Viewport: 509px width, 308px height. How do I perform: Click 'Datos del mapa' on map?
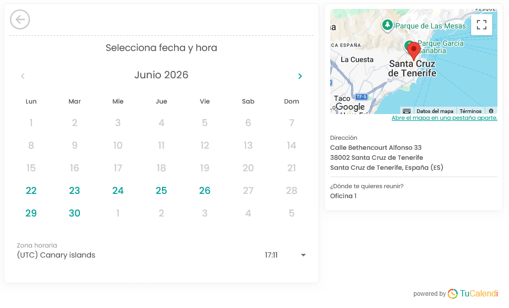[435, 111]
